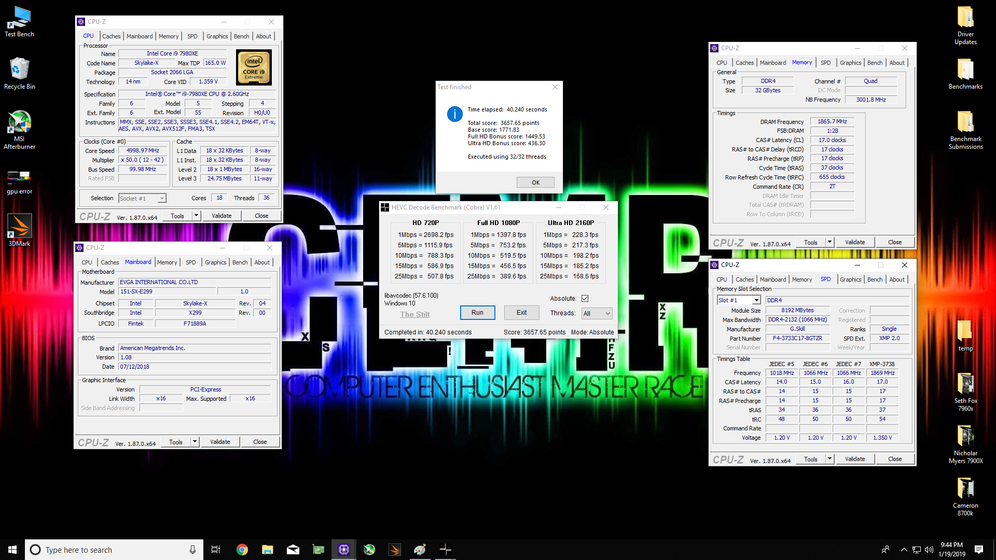This screenshot has width=996, height=560.
Task: Click the Cortana microphone icon
Action: point(192,550)
